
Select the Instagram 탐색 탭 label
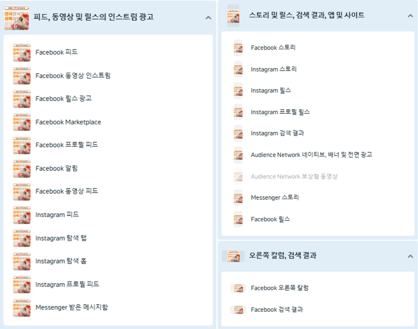(x=61, y=238)
